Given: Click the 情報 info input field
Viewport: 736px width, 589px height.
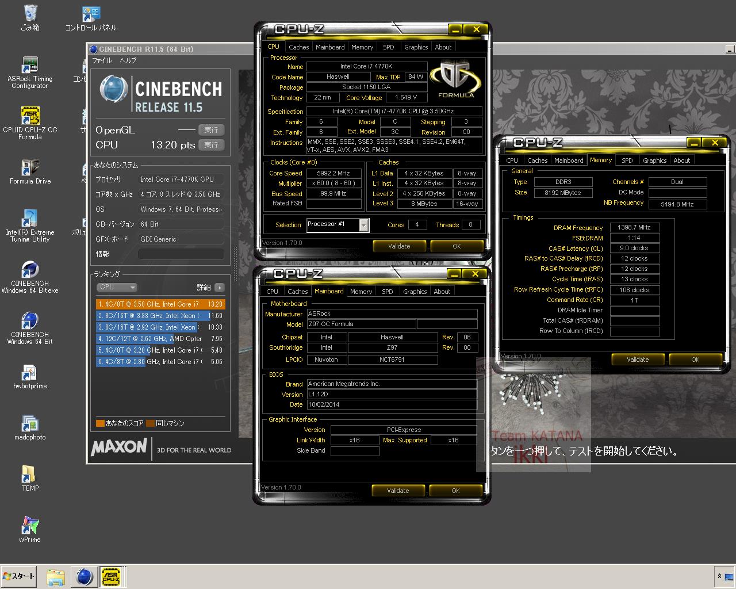Looking at the screenshot, I should [181, 254].
